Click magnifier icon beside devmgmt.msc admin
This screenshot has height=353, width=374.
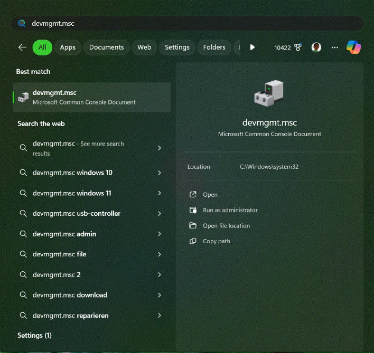pyautogui.click(x=23, y=234)
